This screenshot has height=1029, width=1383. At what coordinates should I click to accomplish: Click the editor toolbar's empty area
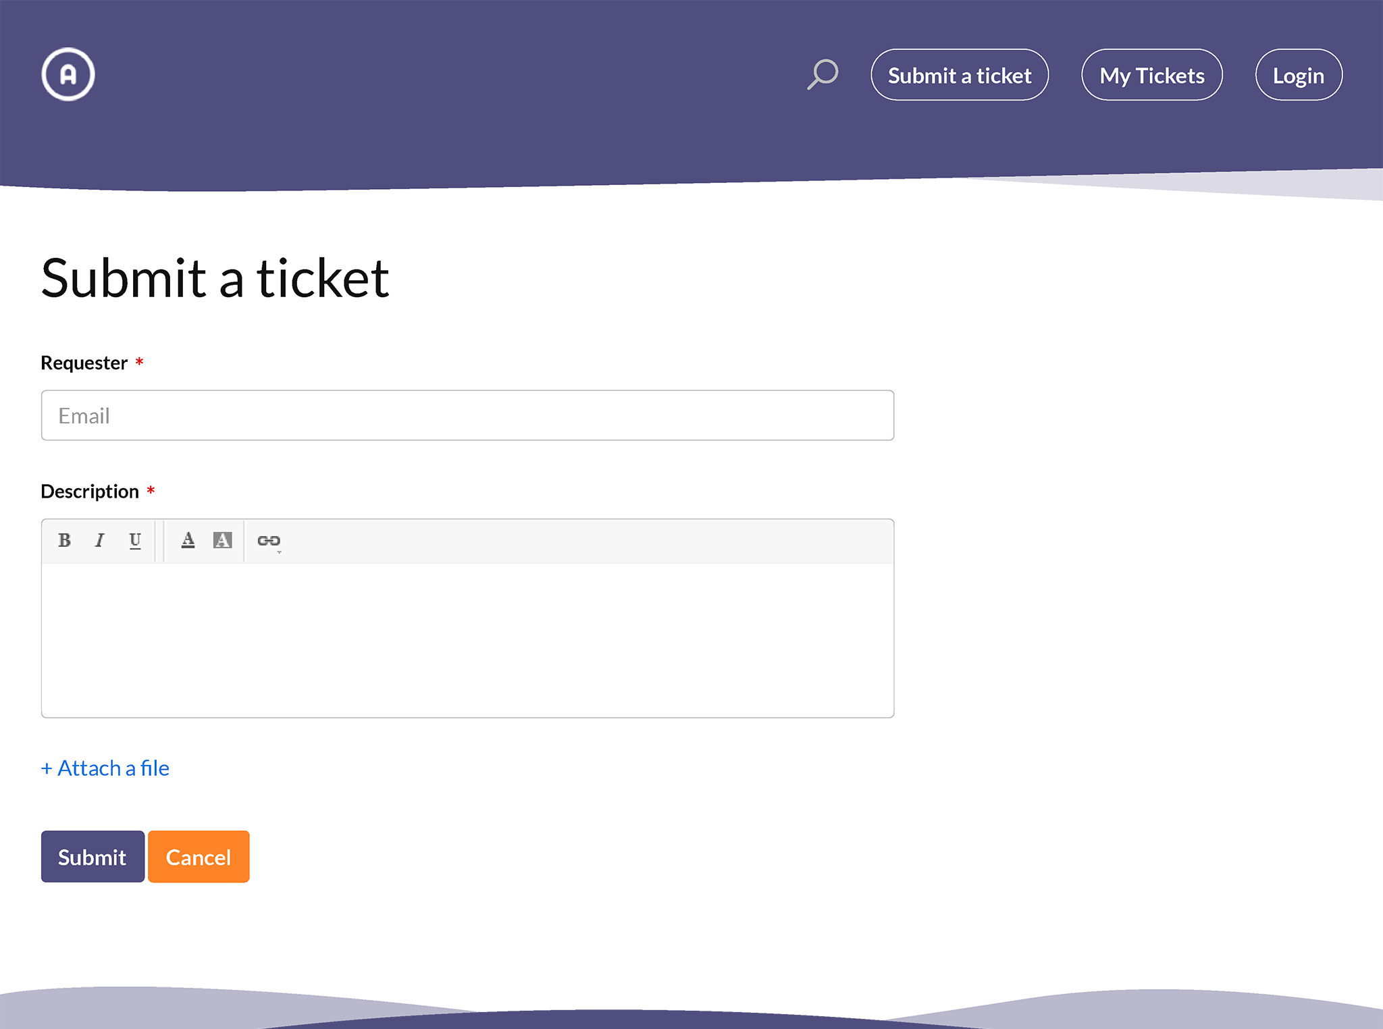[588, 541]
